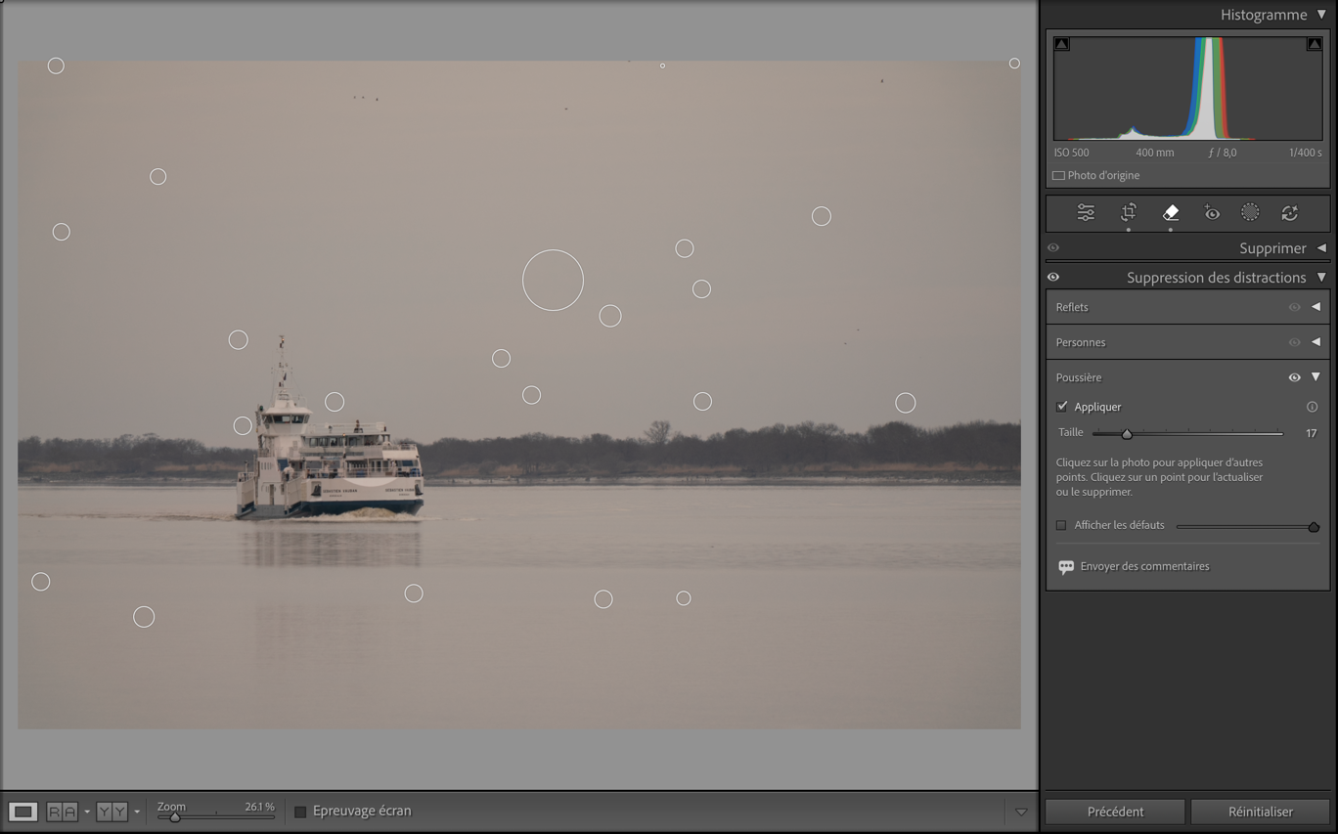Collapse the Histogramme panel
The height and width of the screenshot is (834, 1338).
pyautogui.click(x=1321, y=15)
